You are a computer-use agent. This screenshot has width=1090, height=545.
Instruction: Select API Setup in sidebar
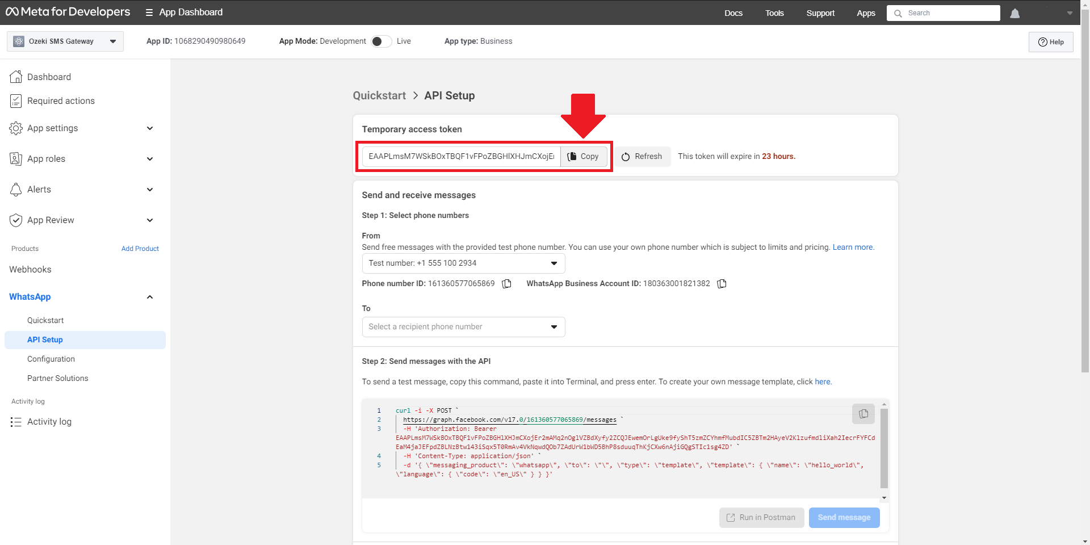(x=85, y=339)
